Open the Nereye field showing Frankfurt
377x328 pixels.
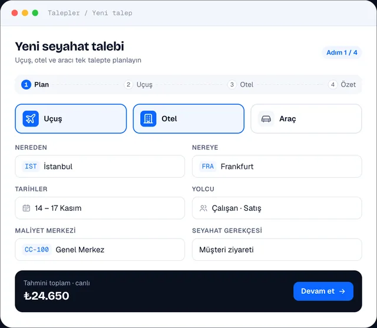pos(277,166)
